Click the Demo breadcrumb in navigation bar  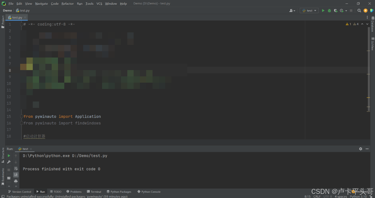8,10
